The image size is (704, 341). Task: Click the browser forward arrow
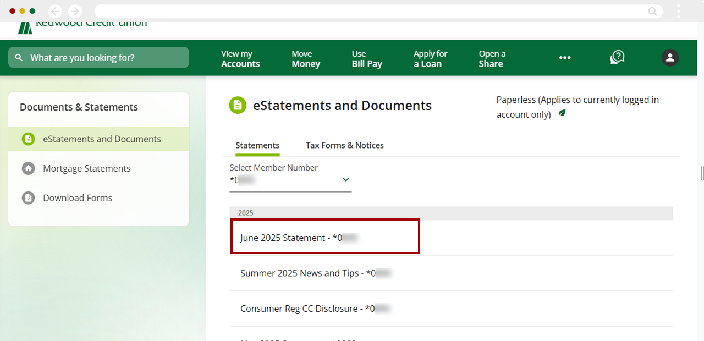pyautogui.click(x=75, y=11)
